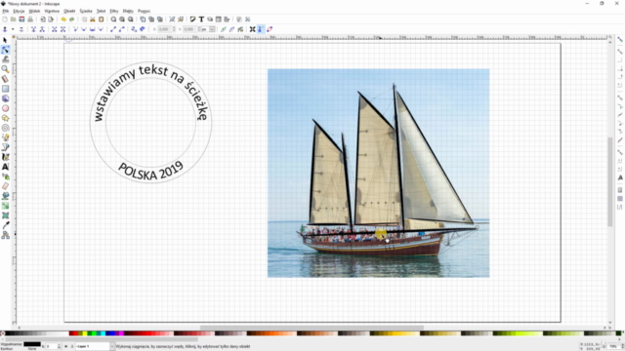This screenshot has height=351, width=625.
Task: Open the Obiekt menu
Action: pos(69,11)
